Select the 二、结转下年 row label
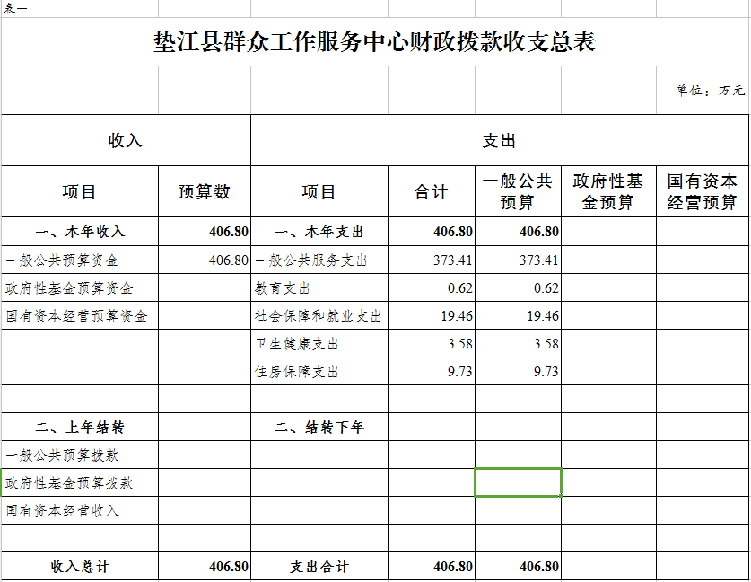The height and width of the screenshot is (582, 751). pos(319,428)
